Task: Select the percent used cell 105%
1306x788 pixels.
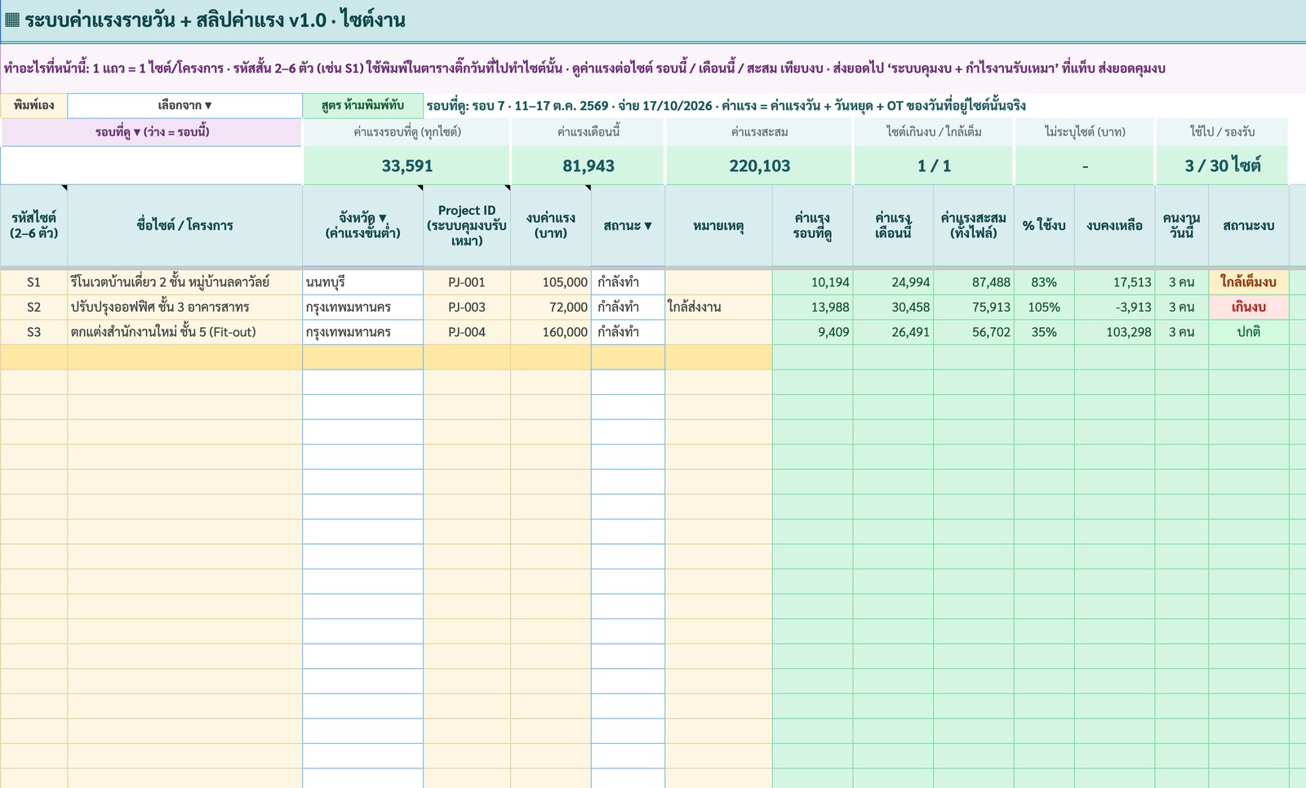Action: coord(1044,308)
